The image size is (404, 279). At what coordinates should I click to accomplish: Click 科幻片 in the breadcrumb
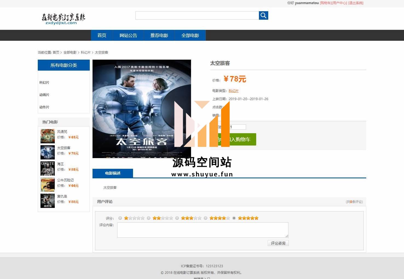click(x=86, y=53)
